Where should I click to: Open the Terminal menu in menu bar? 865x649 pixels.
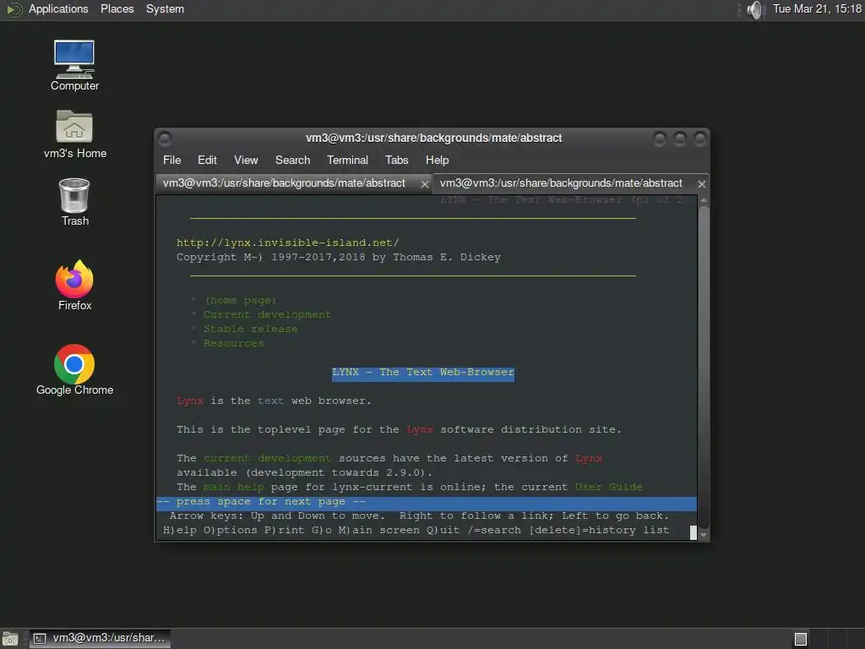pyautogui.click(x=347, y=160)
